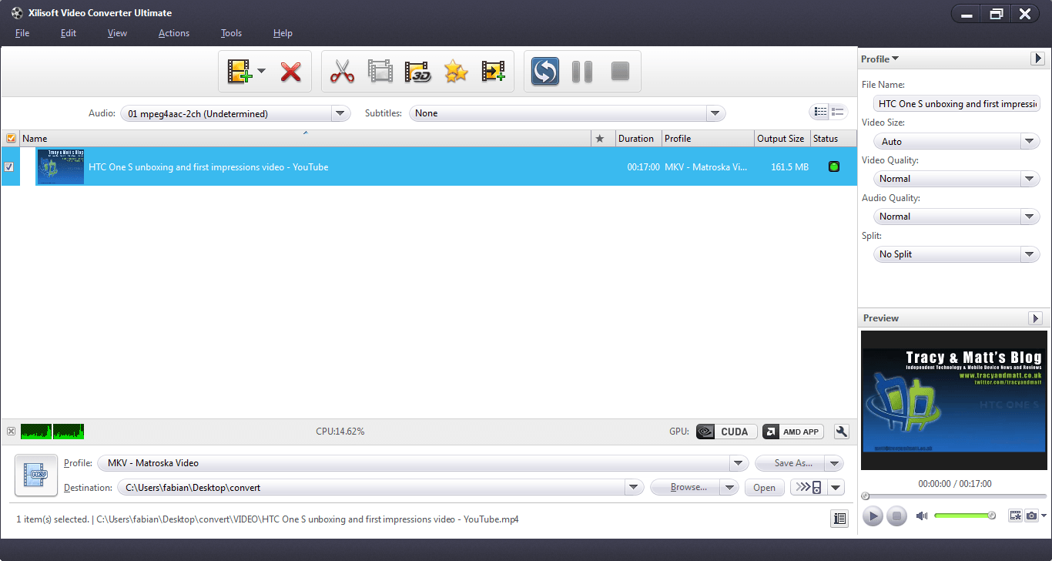Start conversion with the blue Convert icon
1052x561 pixels.
(544, 71)
